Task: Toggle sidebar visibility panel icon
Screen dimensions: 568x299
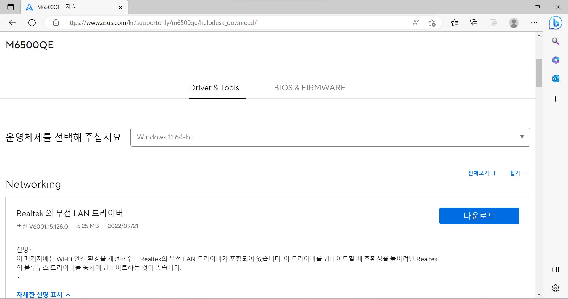Action: pyautogui.click(x=556, y=269)
